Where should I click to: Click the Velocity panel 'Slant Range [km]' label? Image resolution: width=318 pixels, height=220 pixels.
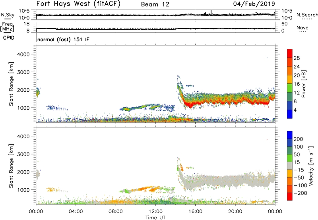[x=11, y=166]
